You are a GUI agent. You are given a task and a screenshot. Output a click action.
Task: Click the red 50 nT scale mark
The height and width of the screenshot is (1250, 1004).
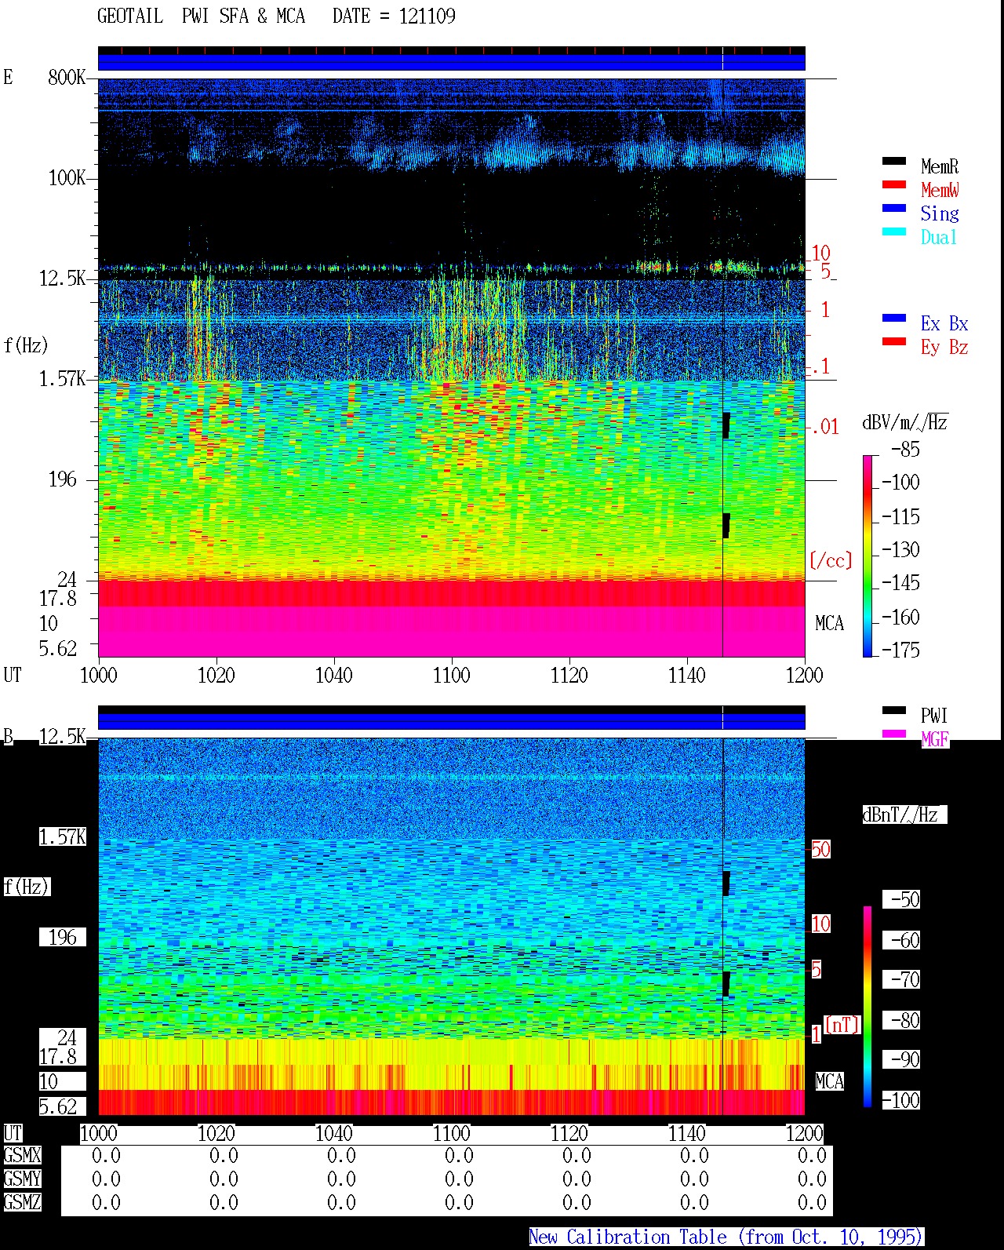point(820,849)
